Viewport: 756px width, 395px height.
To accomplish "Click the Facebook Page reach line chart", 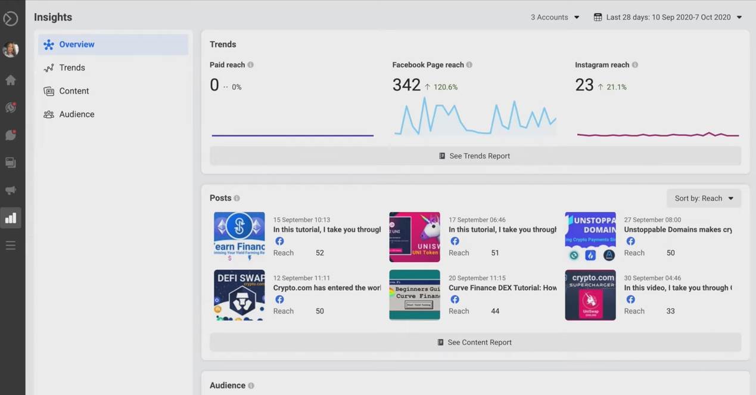I will coord(475,117).
